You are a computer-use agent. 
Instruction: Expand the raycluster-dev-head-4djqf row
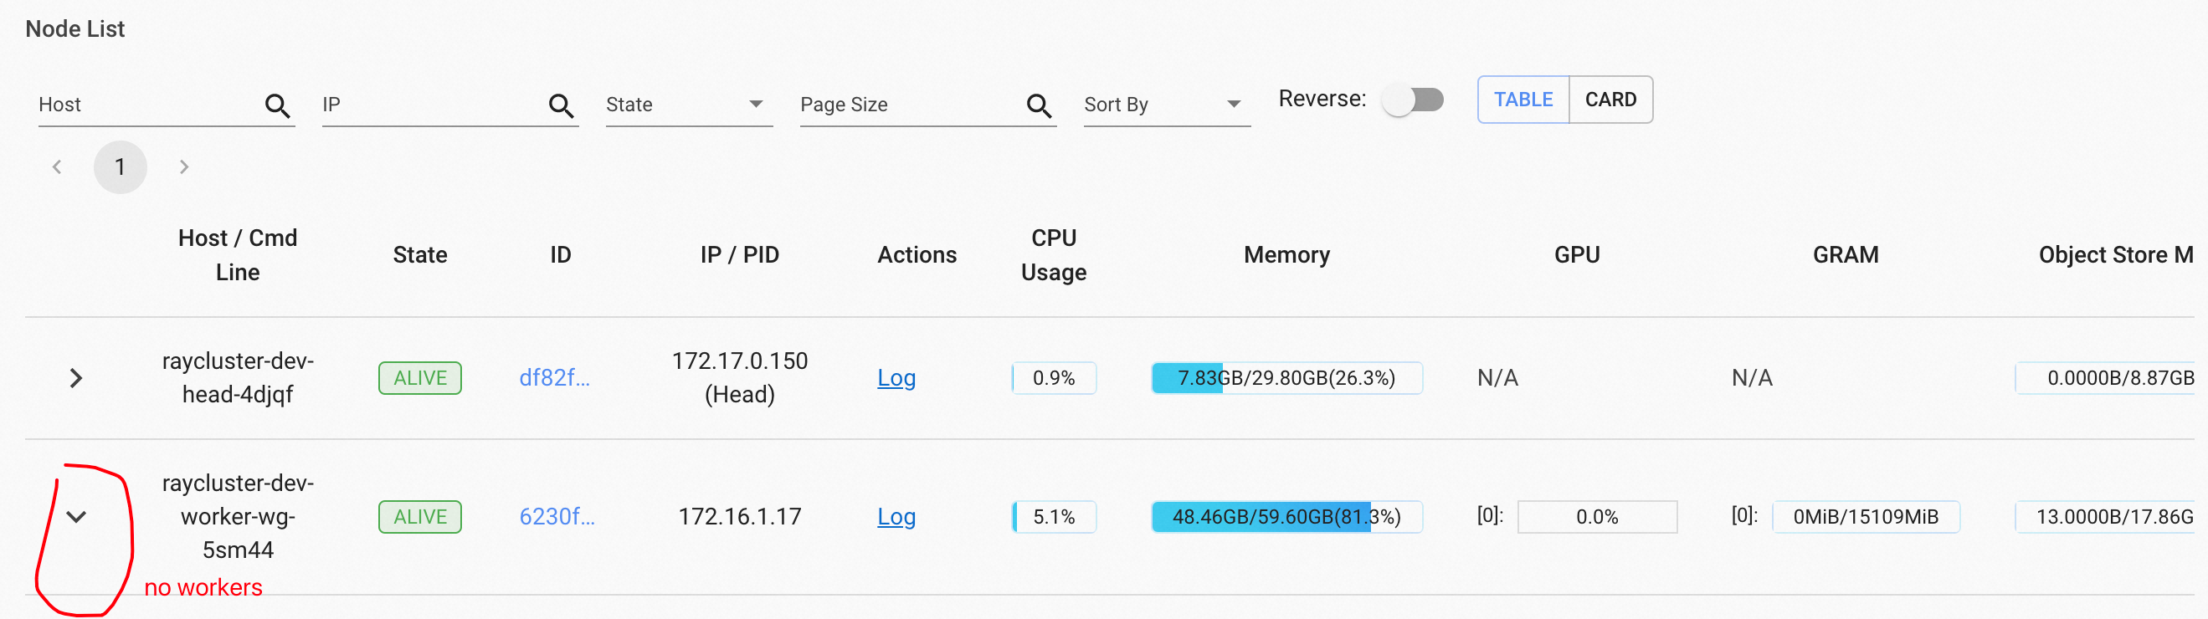pos(75,377)
